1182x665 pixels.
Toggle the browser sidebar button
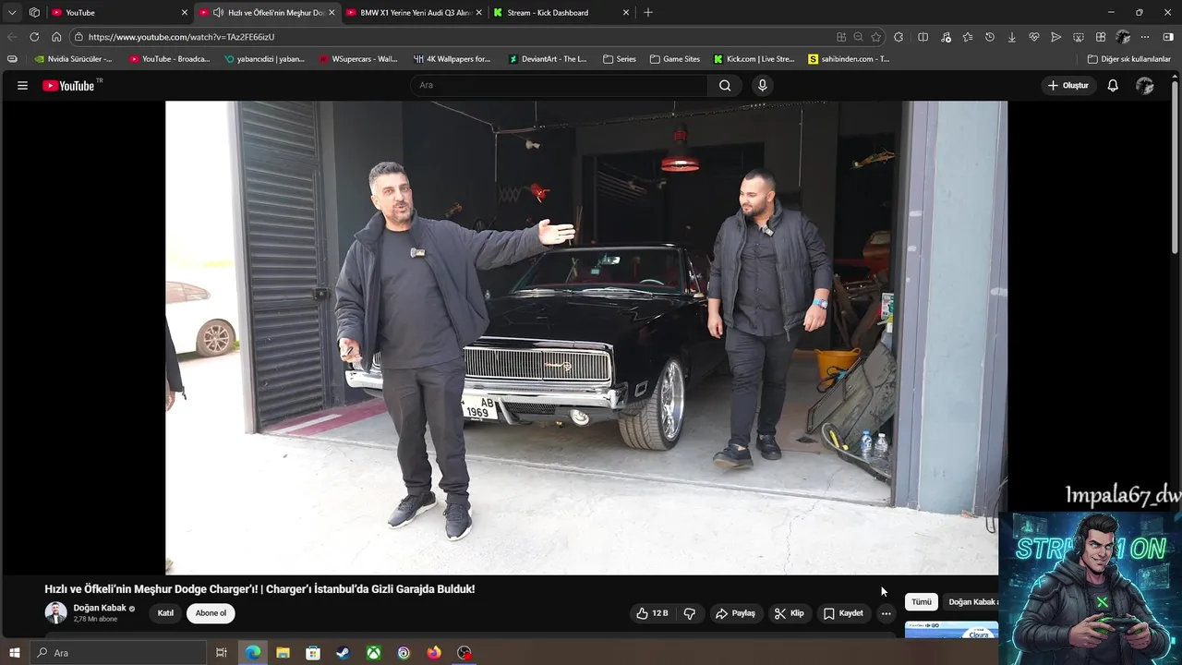coord(1168,37)
